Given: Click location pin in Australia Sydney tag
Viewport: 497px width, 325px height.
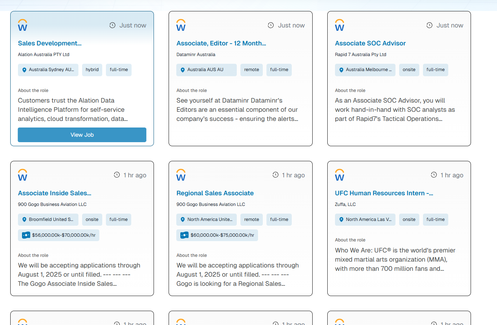Looking at the screenshot, I should tap(24, 70).
